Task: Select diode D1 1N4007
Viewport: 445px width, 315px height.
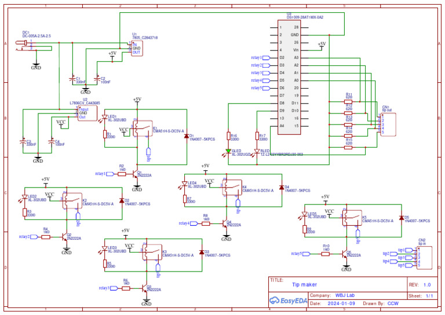Action: pos(187,137)
